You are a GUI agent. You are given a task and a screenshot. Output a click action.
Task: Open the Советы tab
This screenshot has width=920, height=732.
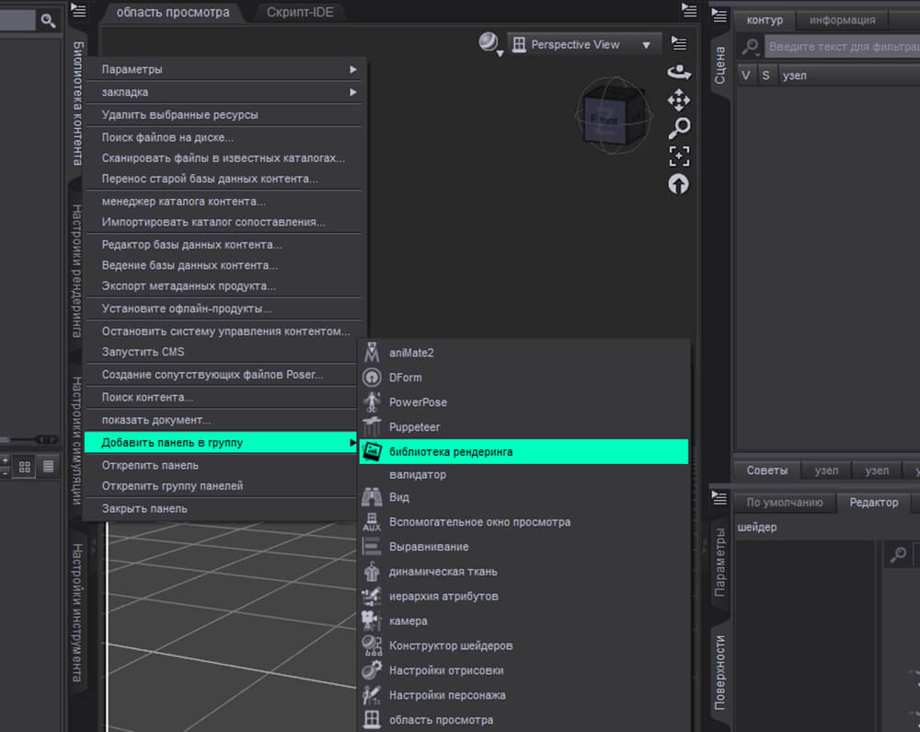[767, 471]
